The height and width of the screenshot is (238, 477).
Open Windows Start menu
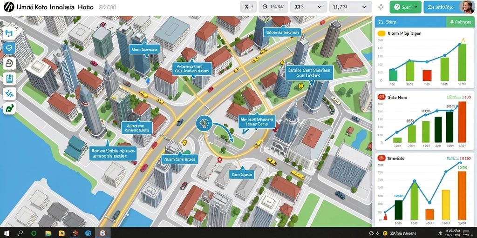click(6, 233)
